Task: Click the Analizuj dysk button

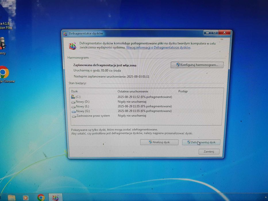Action: (x=159, y=142)
